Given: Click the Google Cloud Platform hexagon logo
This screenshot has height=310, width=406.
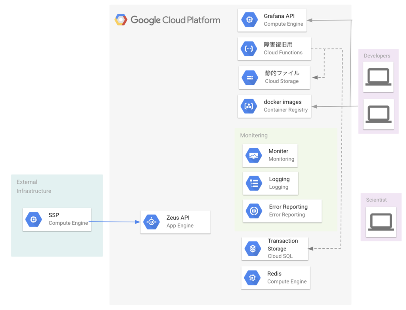Looking at the screenshot, I should tap(121, 20).
